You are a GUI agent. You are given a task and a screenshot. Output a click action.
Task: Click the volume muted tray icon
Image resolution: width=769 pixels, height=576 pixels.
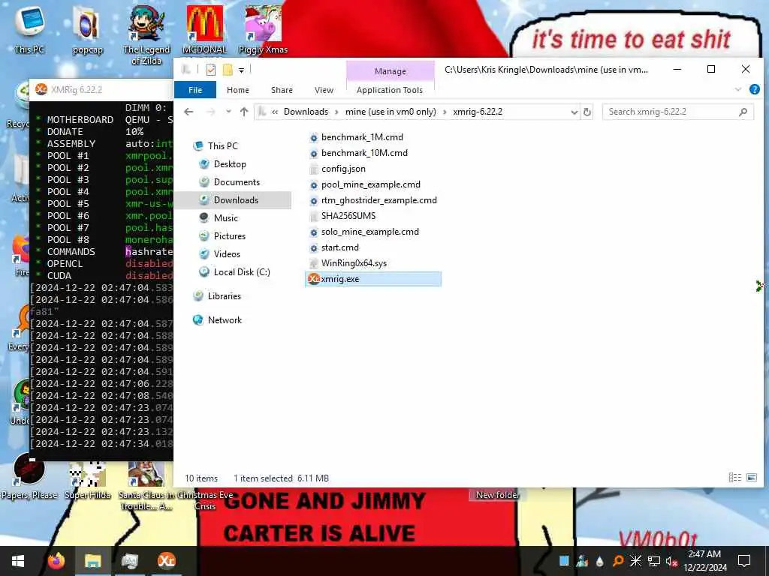[671, 561]
